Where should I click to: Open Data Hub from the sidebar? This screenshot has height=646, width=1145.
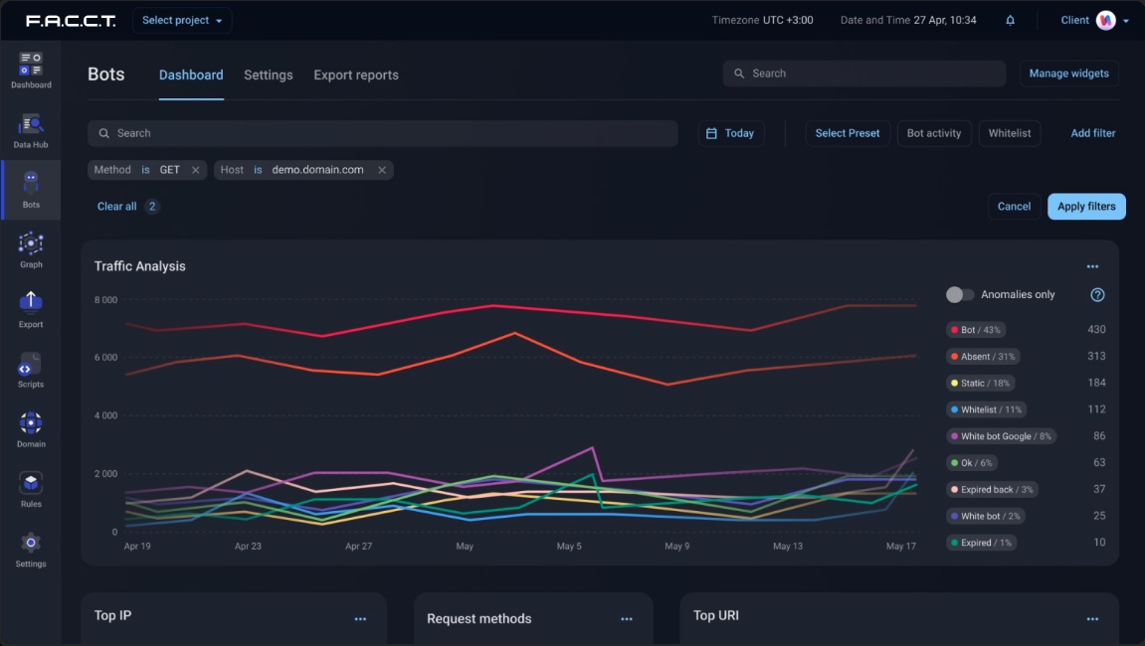[x=30, y=129]
